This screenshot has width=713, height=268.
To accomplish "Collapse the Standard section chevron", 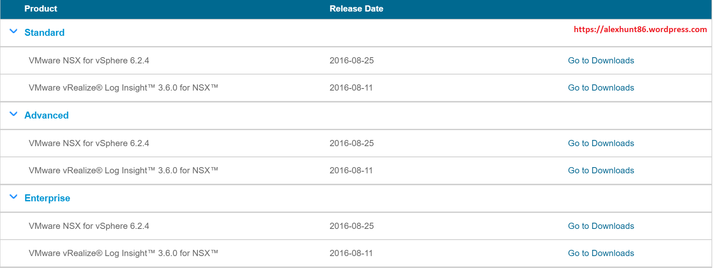I will [14, 31].
